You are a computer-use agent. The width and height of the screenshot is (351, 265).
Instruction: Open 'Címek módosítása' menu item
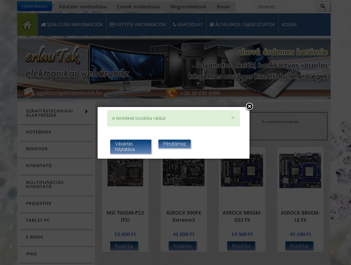138,7
